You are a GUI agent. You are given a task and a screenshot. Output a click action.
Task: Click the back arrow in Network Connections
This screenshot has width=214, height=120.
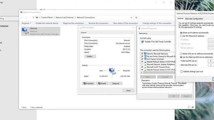tap(22, 18)
